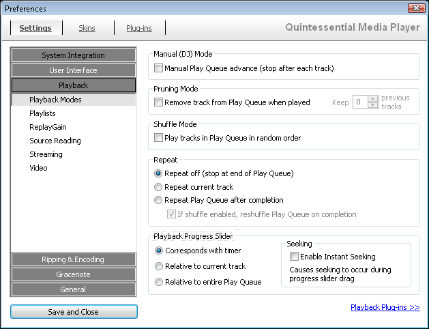Select Corresponds with timer option
Viewport: 429px width, 329px height.
tap(159, 251)
